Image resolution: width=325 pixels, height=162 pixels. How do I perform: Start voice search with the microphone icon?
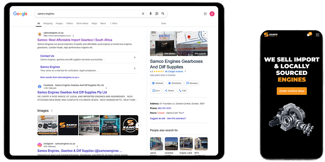point(151,14)
